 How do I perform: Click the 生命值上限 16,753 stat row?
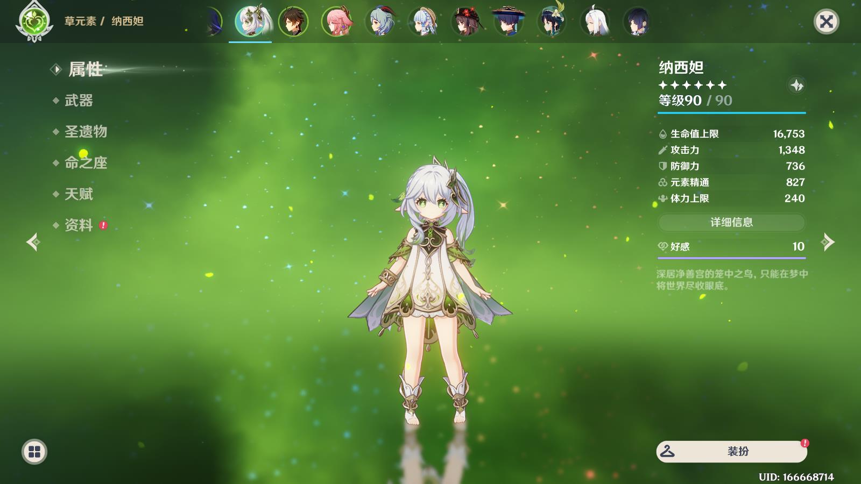click(731, 134)
